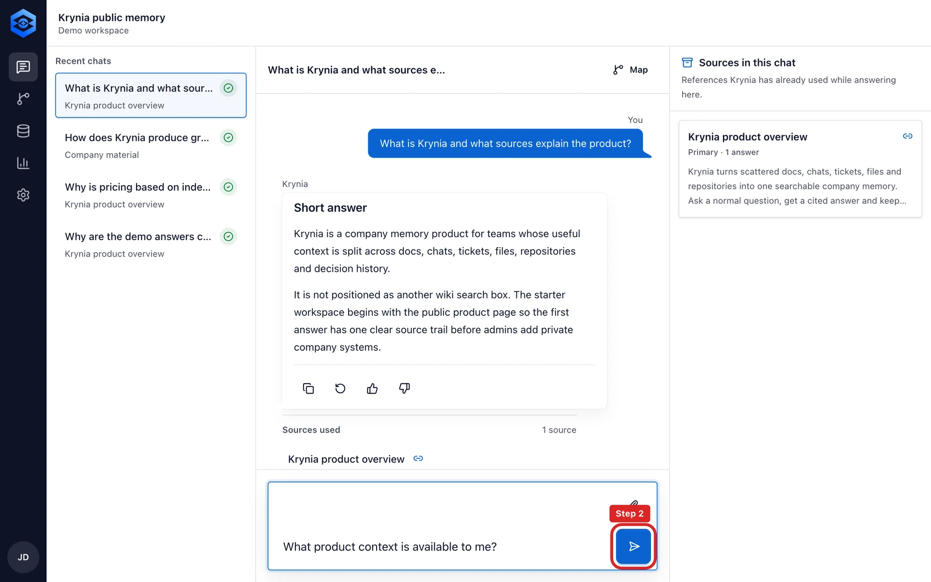Open link icon on Krynia product overview card
This screenshot has height=582, width=931.
[x=907, y=136]
